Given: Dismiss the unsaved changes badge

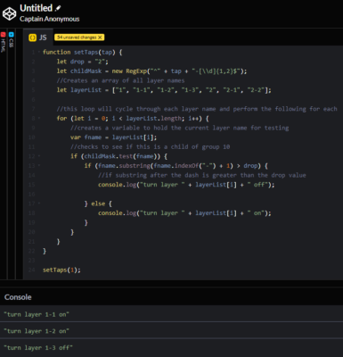Looking at the screenshot, I should pyautogui.click(x=100, y=37).
